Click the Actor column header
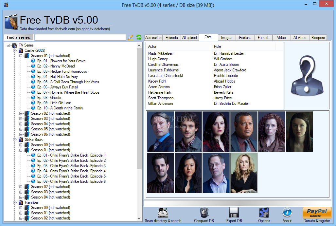 (x=179, y=47)
